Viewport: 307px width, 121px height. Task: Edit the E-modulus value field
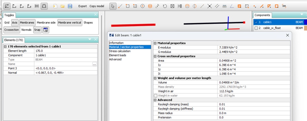coord(254,47)
